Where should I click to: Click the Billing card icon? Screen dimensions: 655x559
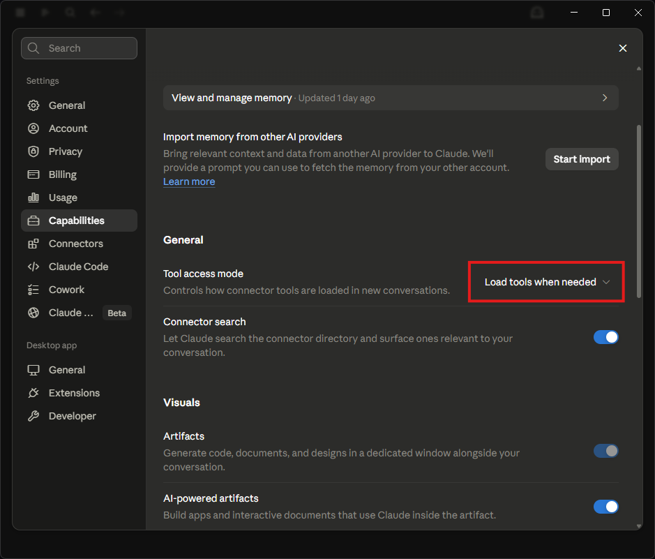[x=33, y=174]
